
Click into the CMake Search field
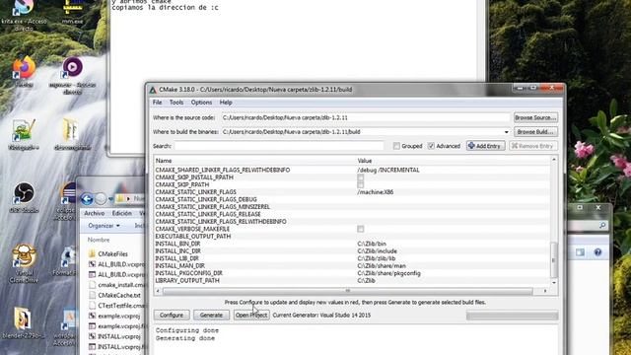click(279, 146)
